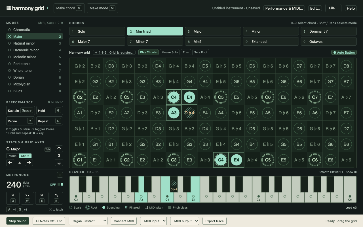Select the Dominant 7 chord

(x=328, y=31)
